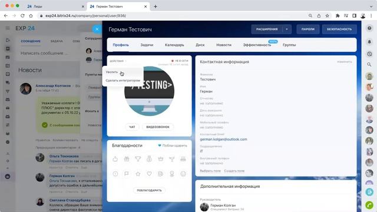Select the heart gratitude badge

[x=149, y=174]
